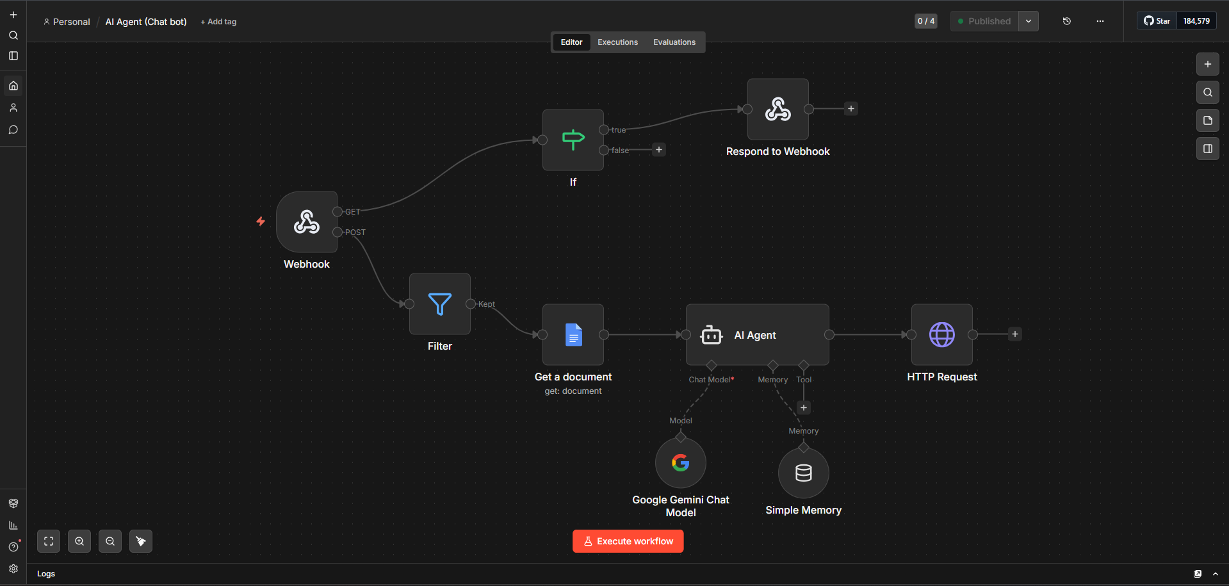This screenshot has height=586, width=1229.
Task: Click the zoom out canvas button
Action: [110, 541]
